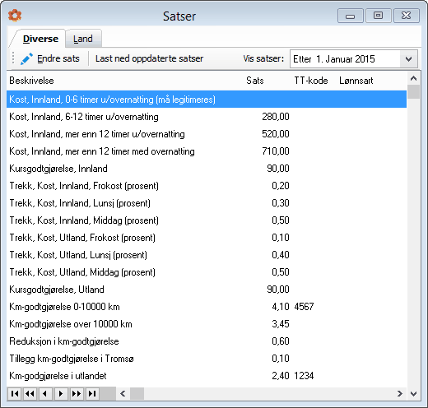Close the Satser window
Screen dimensions: 428x408
click(407, 16)
